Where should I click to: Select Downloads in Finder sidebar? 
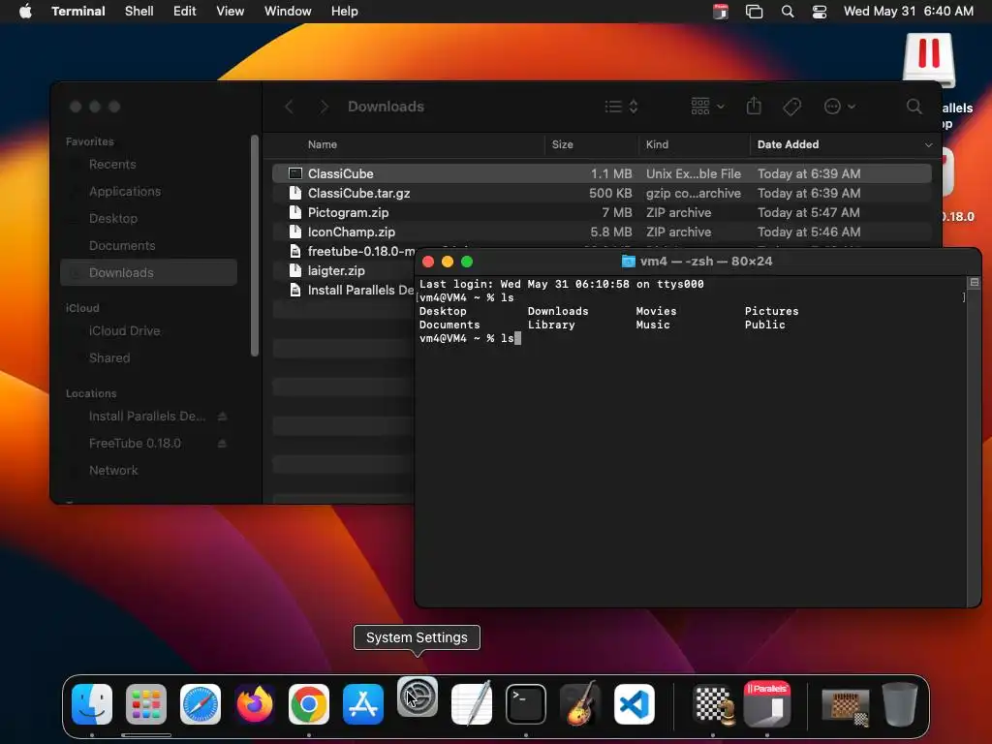pos(148,272)
